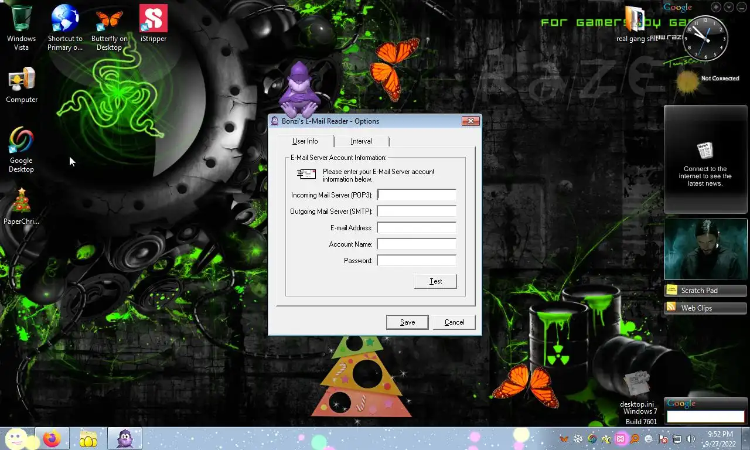Click the Start button on the taskbar
The image size is (750, 450).
16,438
